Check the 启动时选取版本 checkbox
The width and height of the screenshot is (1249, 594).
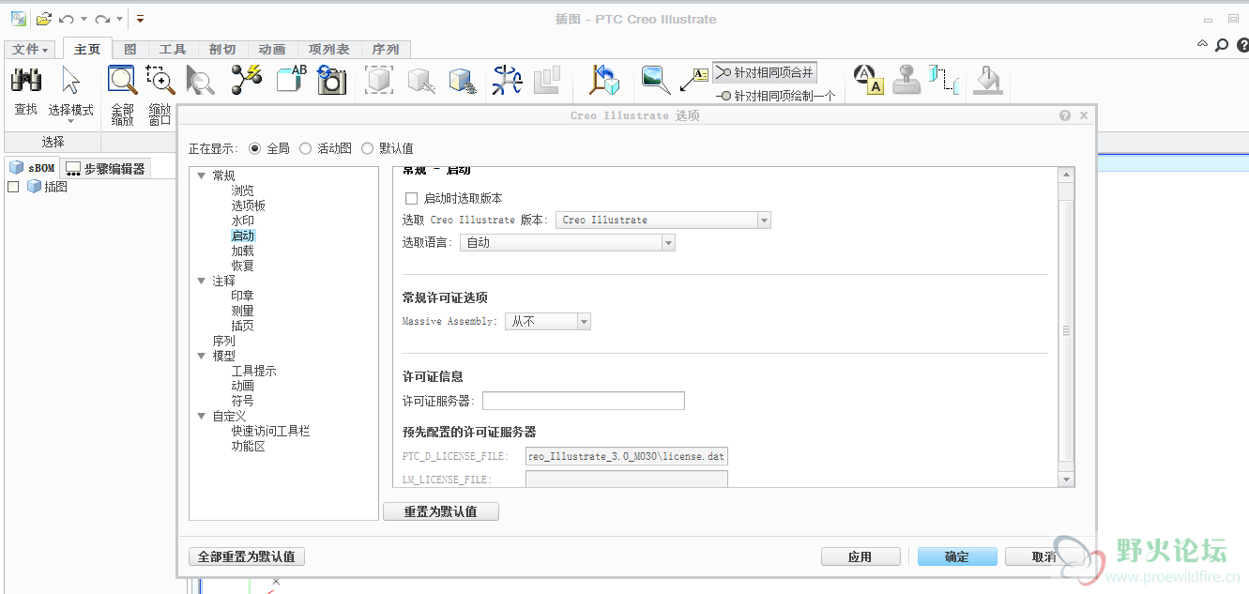pos(410,198)
